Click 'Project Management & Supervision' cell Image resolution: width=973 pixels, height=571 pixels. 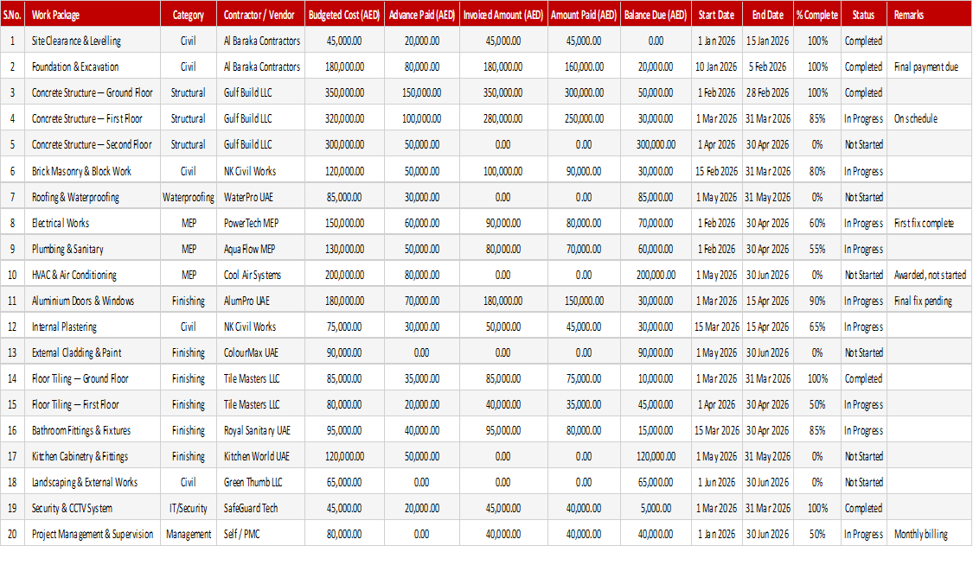tap(93, 535)
